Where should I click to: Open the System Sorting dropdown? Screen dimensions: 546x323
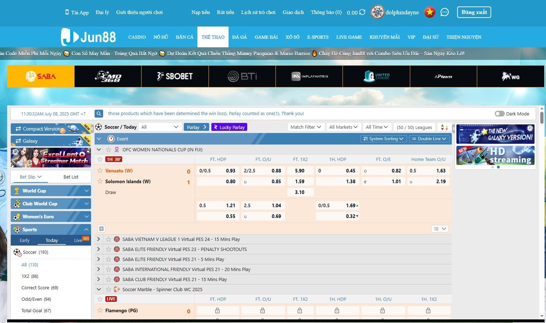(383, 139)
